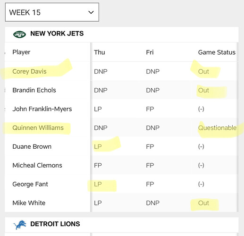
Task: Click the DETROIT LIONS heading
Action: pyautogui.click(x=55, y=224)
